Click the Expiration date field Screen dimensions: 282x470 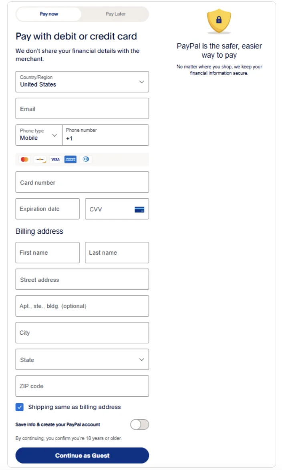(x=47, y=209)
